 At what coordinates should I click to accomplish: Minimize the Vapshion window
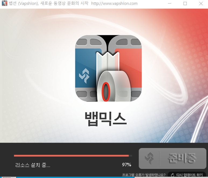click(170, 3)
